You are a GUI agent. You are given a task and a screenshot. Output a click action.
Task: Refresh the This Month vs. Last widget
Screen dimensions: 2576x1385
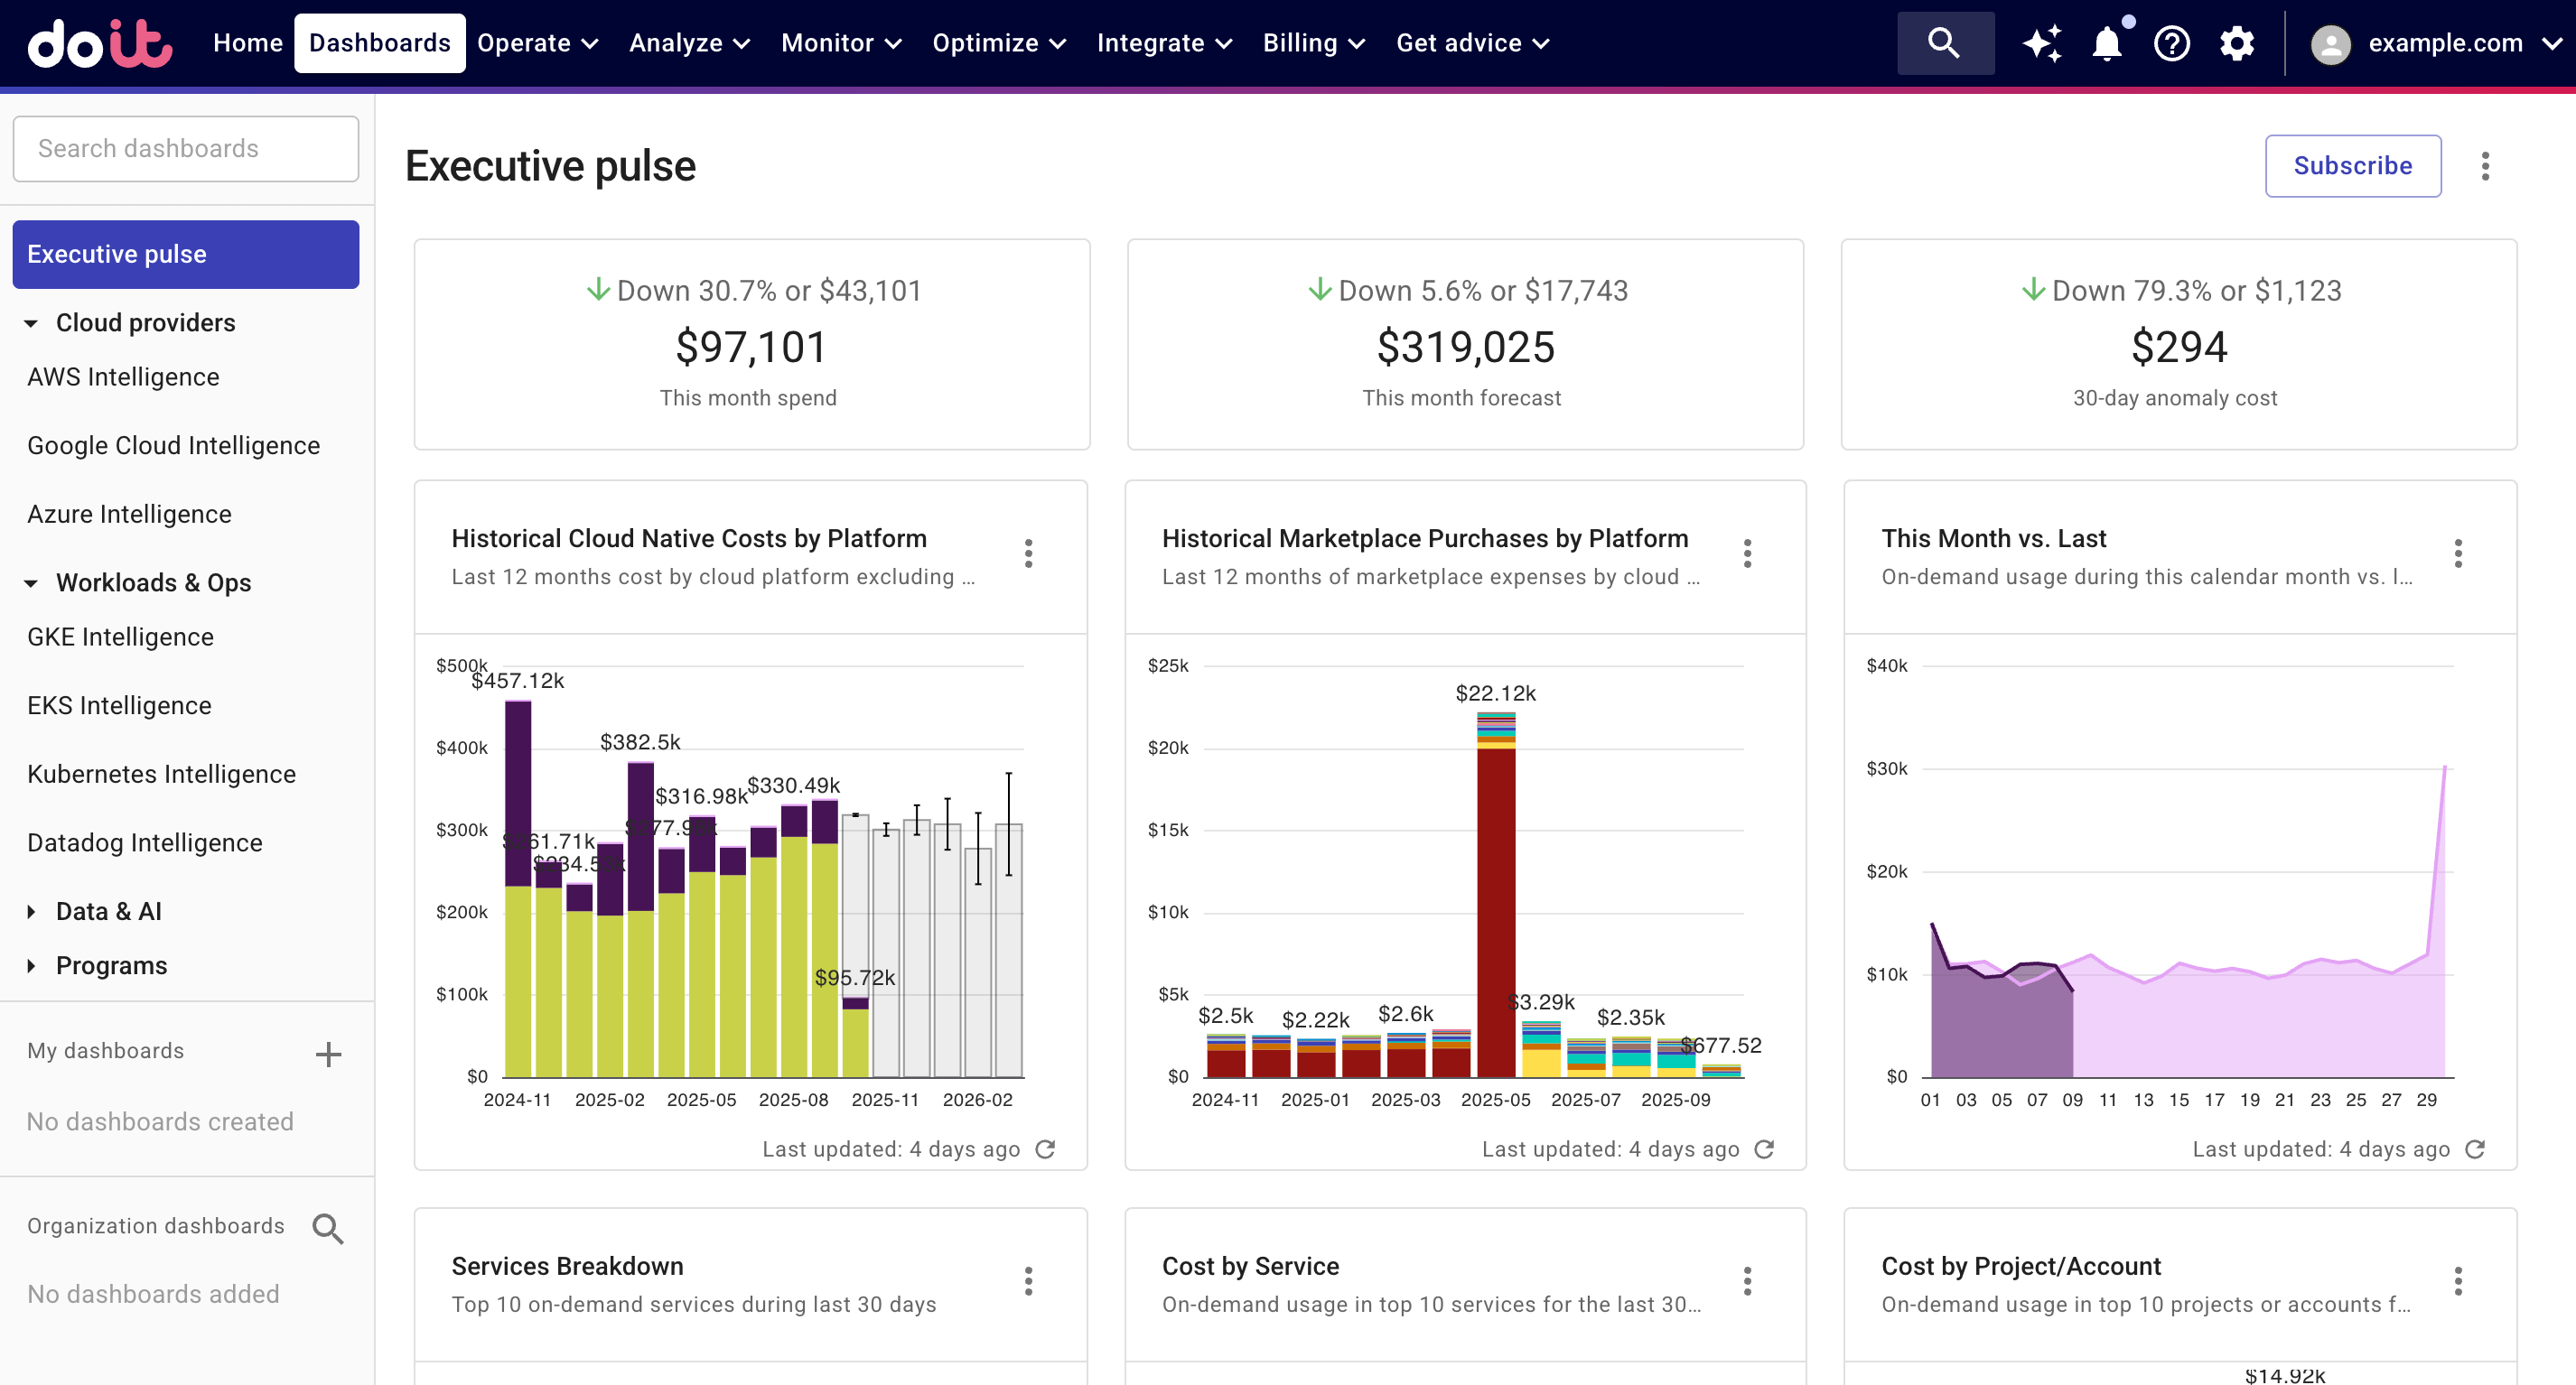2475,1149
